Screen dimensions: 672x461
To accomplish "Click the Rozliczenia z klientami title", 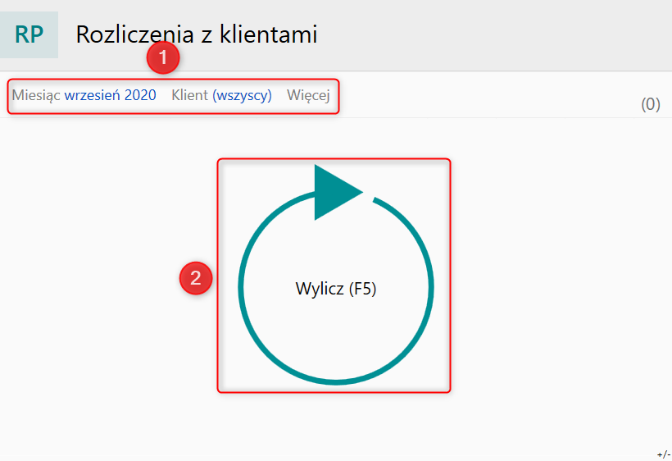I will point(197,34).
